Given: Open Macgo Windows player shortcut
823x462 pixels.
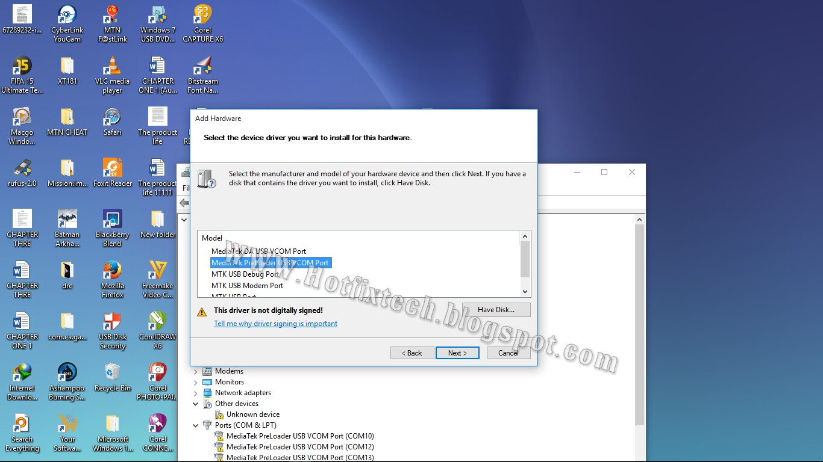Looking at the screenshot, I should [x=22, y=126].
